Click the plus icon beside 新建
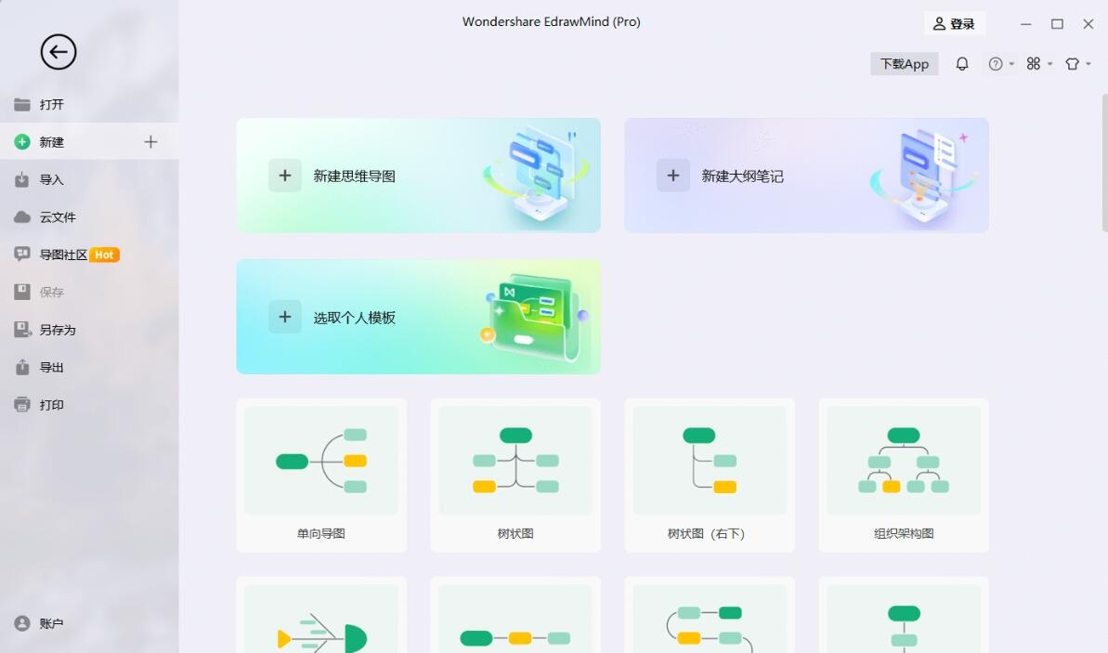The image size is (1108, 653). click(150, 141)
